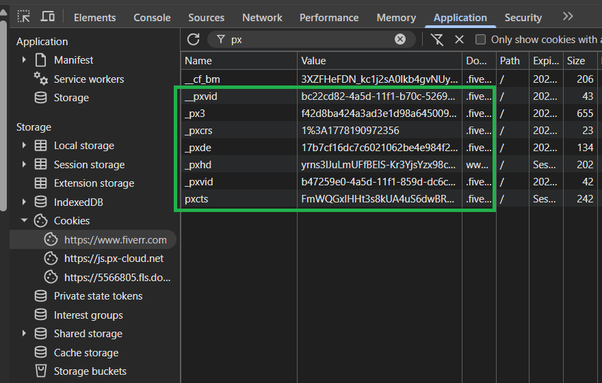Clear the px filter text

400,39
